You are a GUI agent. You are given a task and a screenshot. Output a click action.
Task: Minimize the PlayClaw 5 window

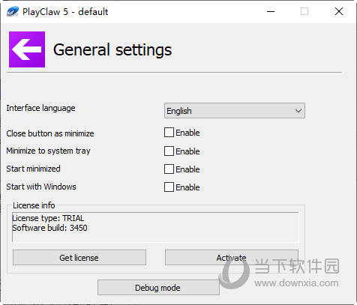pos(271,11)
